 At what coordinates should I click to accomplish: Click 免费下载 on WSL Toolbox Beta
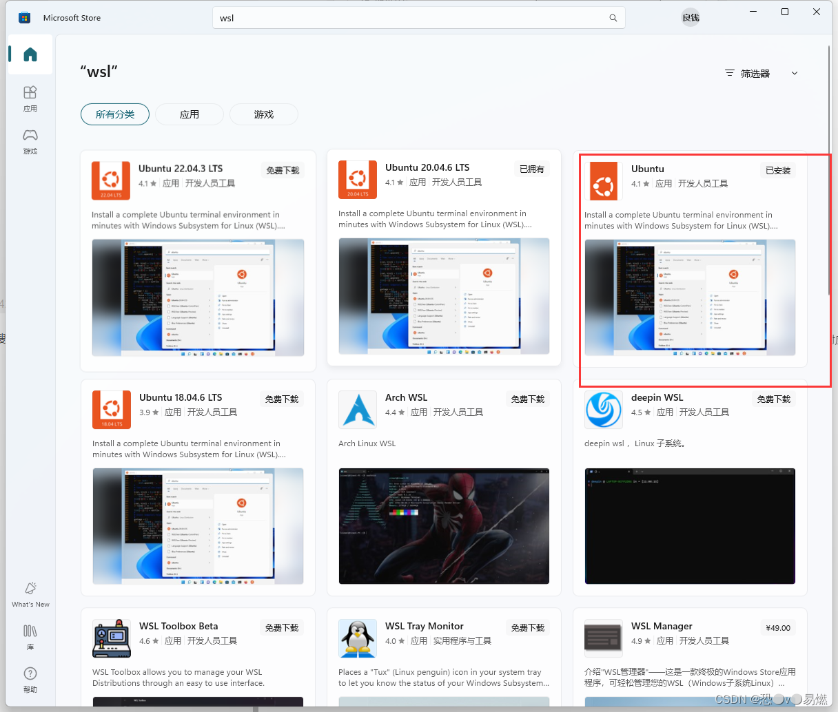point(283,628)
